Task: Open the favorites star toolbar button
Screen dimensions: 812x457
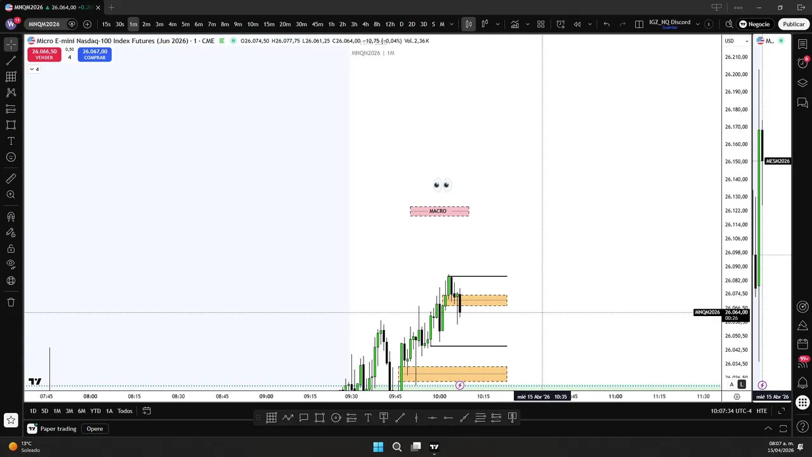Action: 11,420
